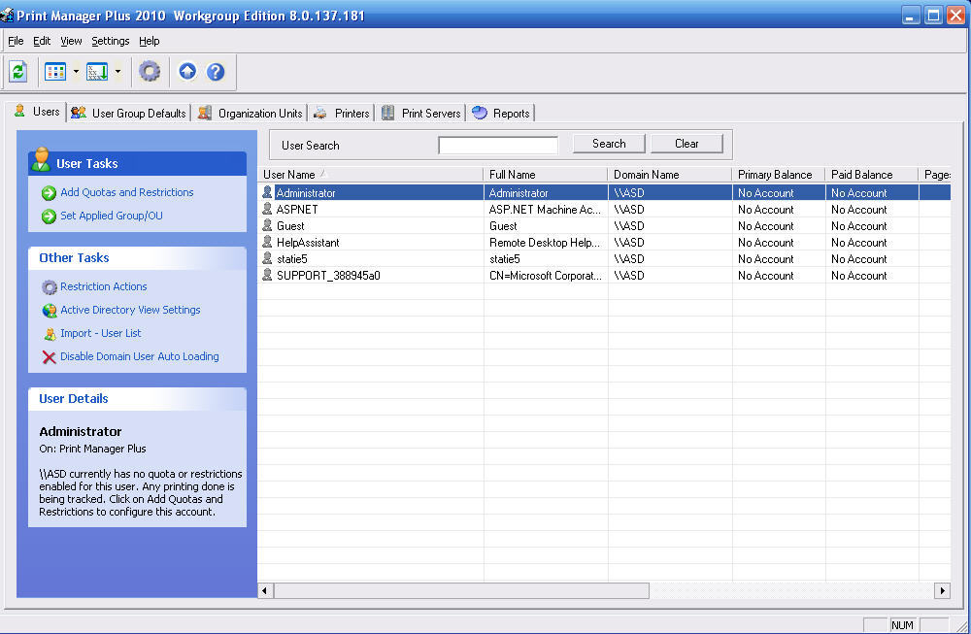Click the right arrow of the horizontal scrollbar

click(940, 589)
